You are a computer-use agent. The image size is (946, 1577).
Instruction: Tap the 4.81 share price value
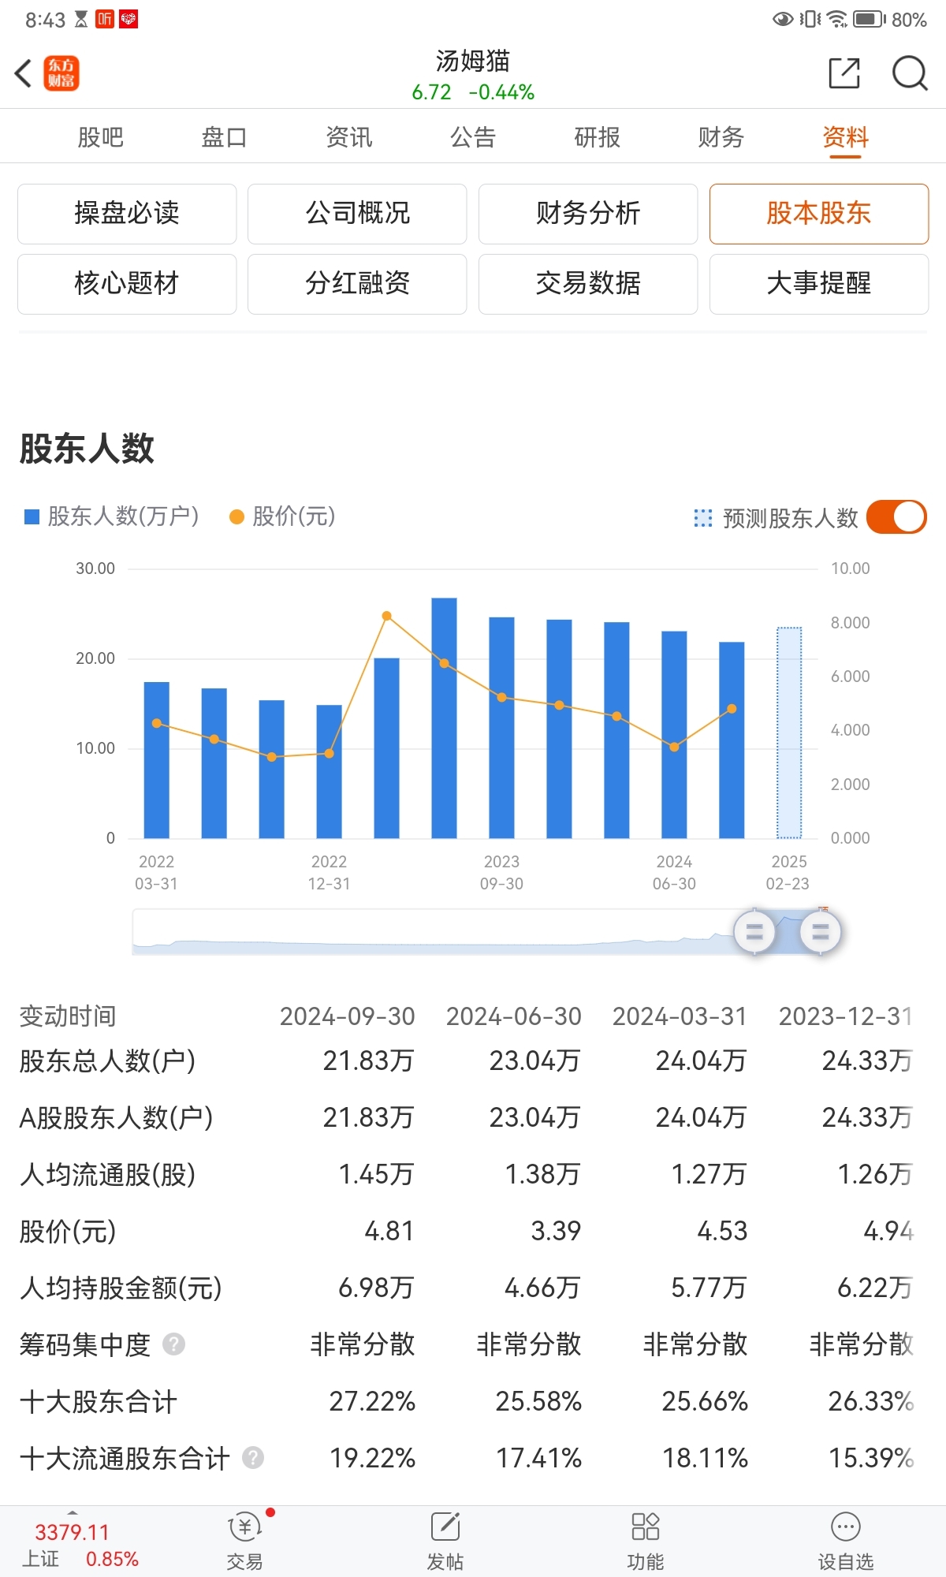click(389, 1231)
